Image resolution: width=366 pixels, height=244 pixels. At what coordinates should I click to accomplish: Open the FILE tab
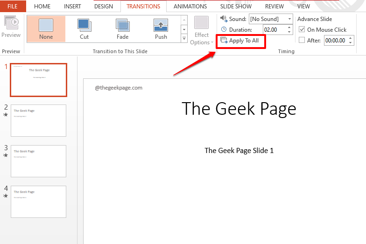click(13, 7)
